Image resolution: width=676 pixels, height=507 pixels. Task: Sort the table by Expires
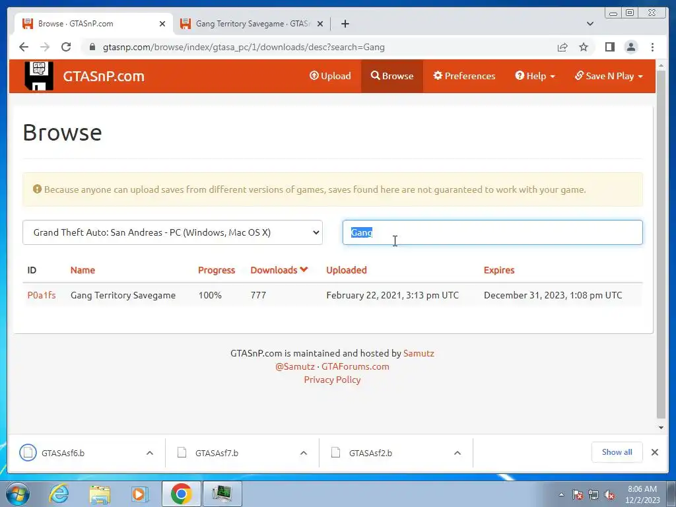tap(499, 270)
